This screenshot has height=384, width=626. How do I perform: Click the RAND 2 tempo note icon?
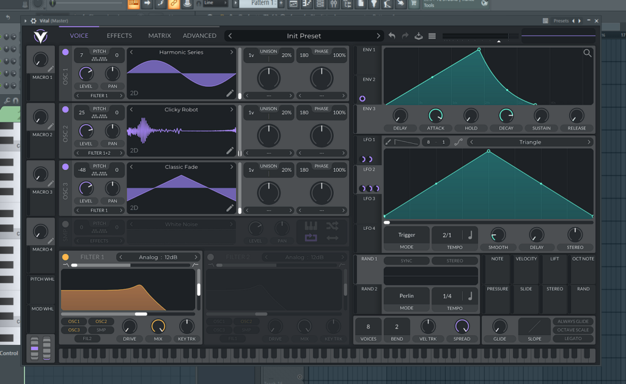click(x=470, y=296)
